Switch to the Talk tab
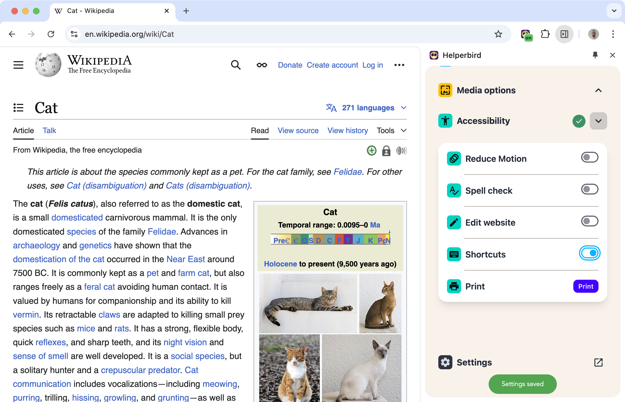The image size is (625, 402). coord(49,131)
